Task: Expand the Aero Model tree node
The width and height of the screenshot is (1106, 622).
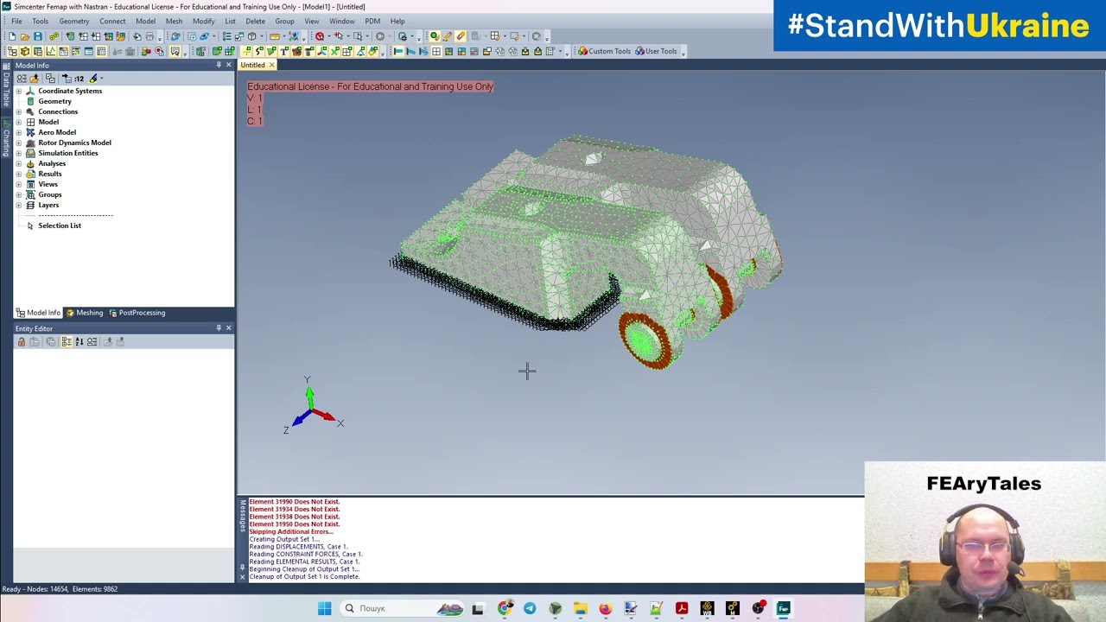Action: tap(19, 132)
